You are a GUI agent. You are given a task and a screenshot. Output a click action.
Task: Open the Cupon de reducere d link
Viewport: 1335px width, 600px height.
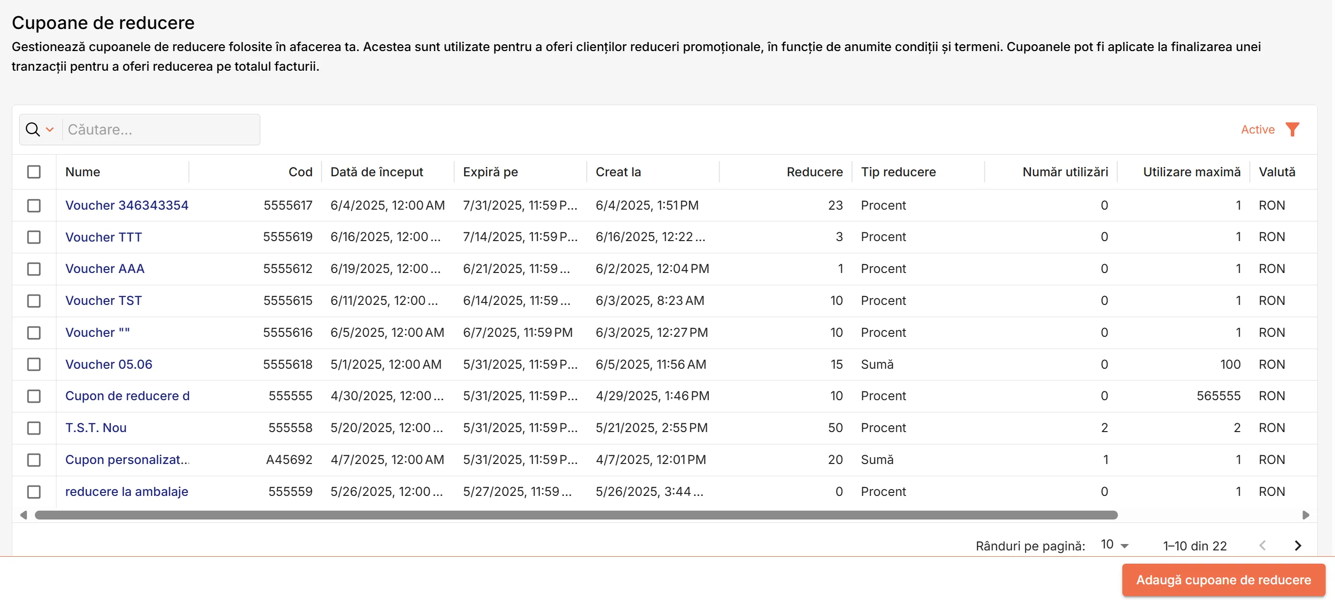point(127,396)
